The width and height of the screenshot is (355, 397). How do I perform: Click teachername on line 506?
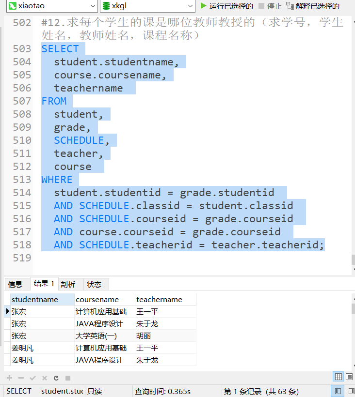tap(88, 88)
